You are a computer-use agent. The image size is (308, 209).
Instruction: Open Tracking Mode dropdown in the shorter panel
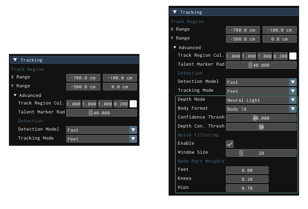click(101, 139)
